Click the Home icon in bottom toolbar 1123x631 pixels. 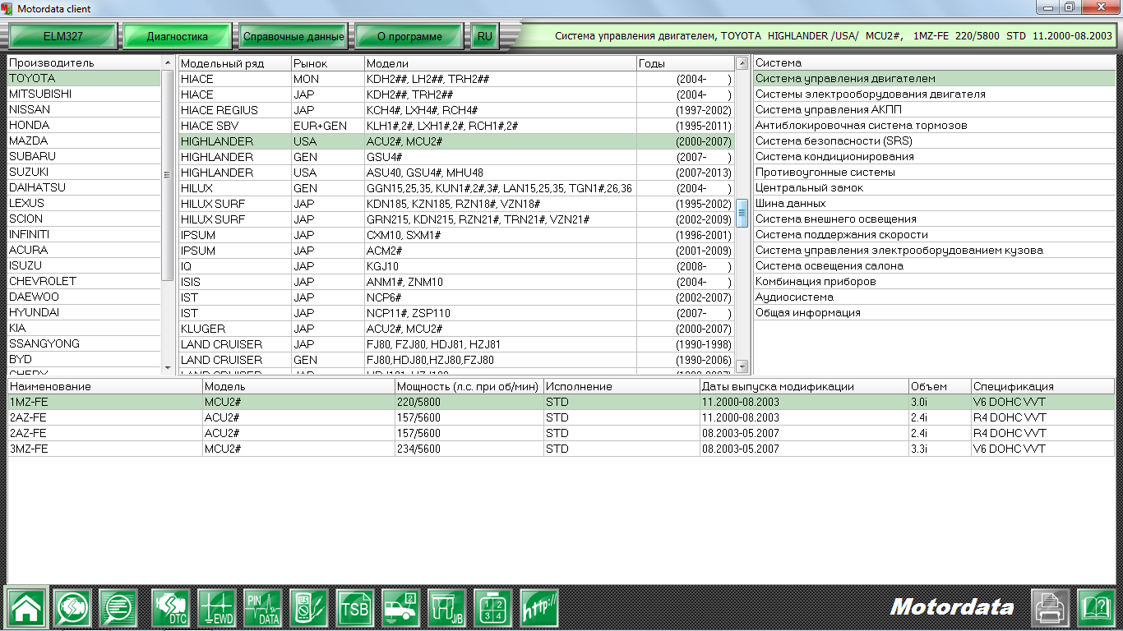28,608
